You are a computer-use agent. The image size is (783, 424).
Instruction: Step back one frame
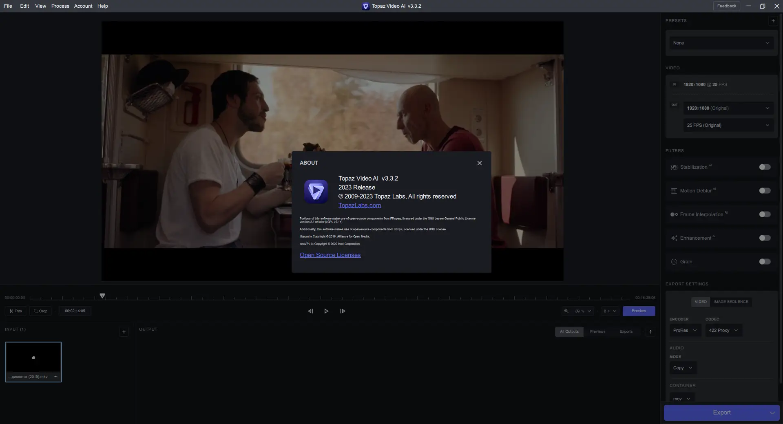[310, 311]
